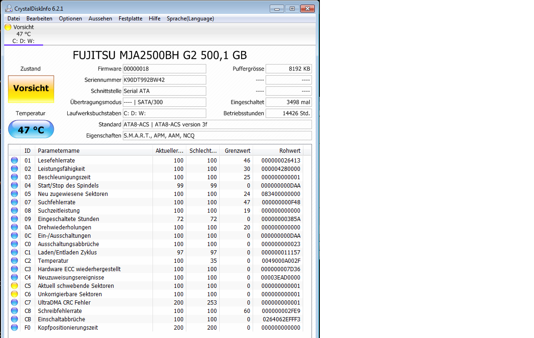
Task: Click the blue status icon for Beschleunigungszeit
Action: 14,177
